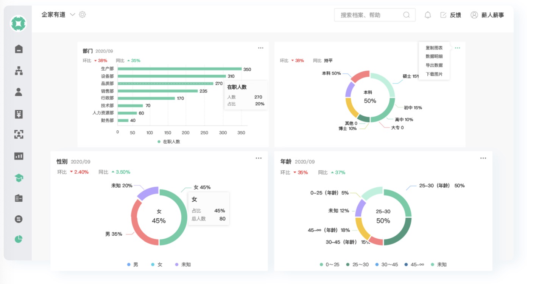Click the 25–30(年龄) 50% label

442,185
